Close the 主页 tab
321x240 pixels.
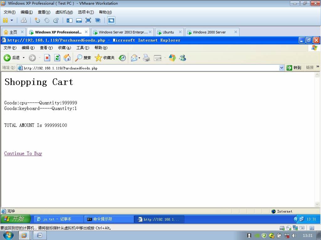tap(22, 32)
